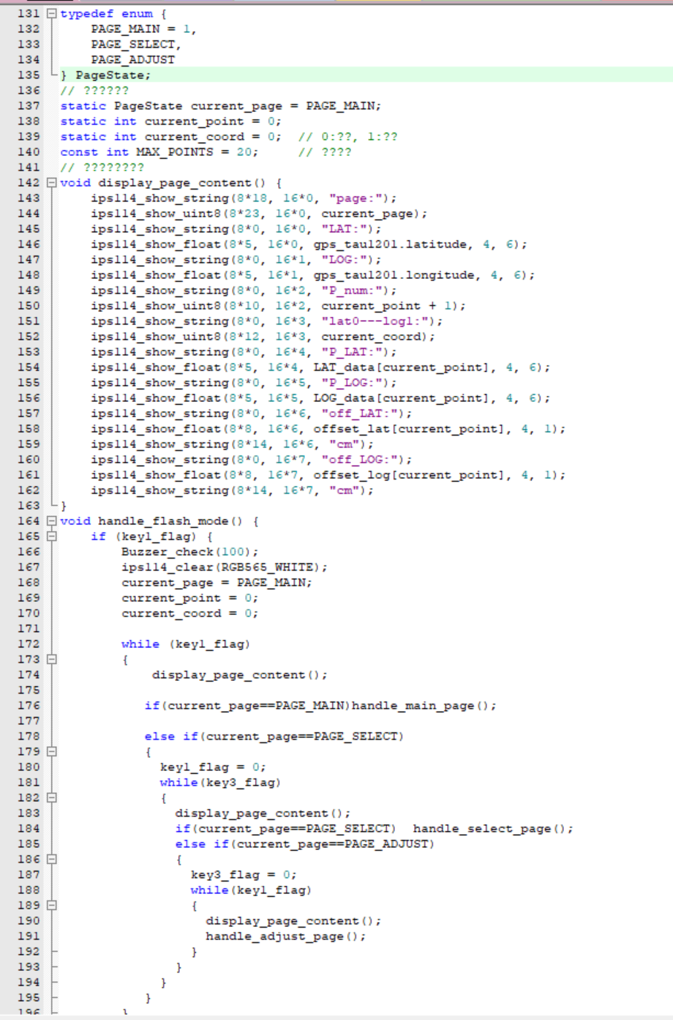Fold the while (key1_flag) block at line 173
This screenshot has width=673, height=1020.
(51, 659)
